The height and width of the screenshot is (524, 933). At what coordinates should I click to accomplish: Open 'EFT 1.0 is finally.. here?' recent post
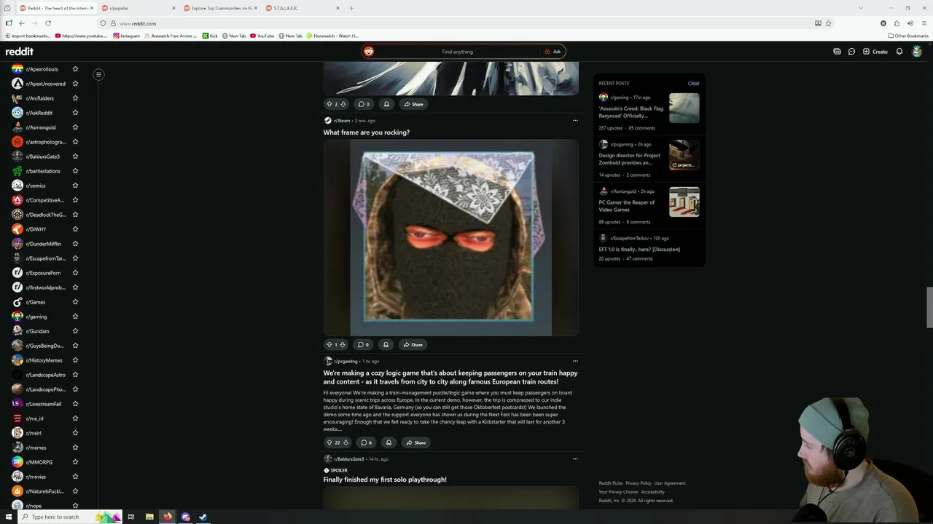click(x=639, y=250)
